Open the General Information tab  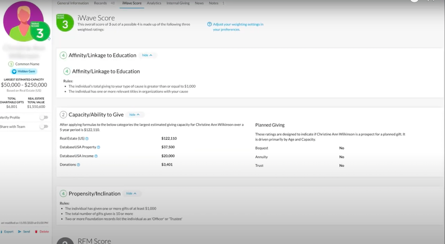(73, 3)
